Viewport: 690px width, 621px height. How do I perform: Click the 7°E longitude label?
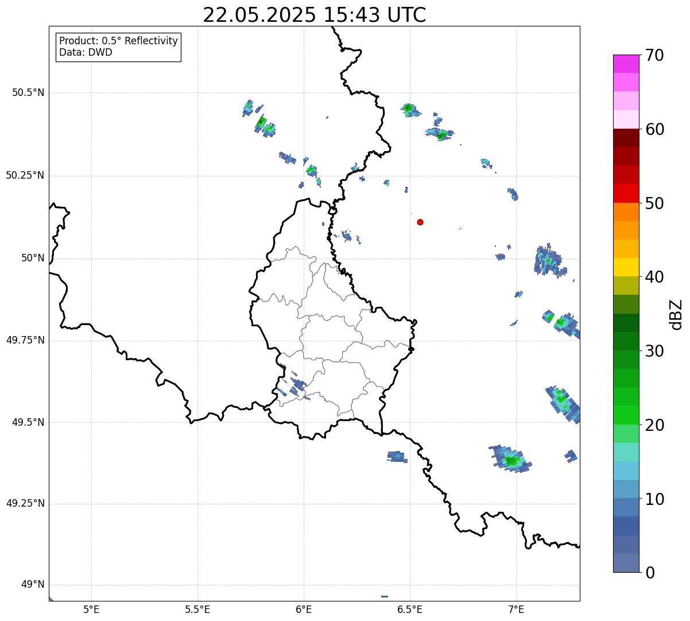coord(516,609)
